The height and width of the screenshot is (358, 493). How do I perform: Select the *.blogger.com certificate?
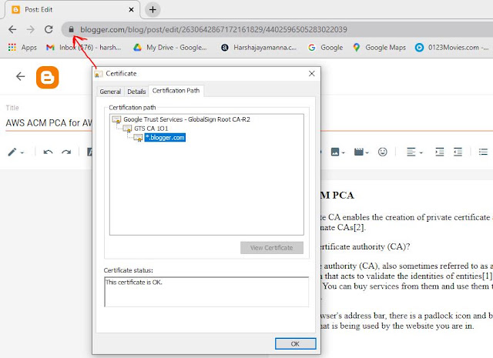tap(165, 138)
